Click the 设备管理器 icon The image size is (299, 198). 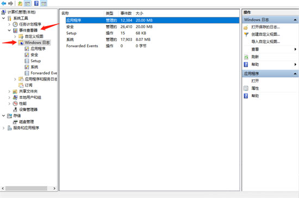point(15,109)
